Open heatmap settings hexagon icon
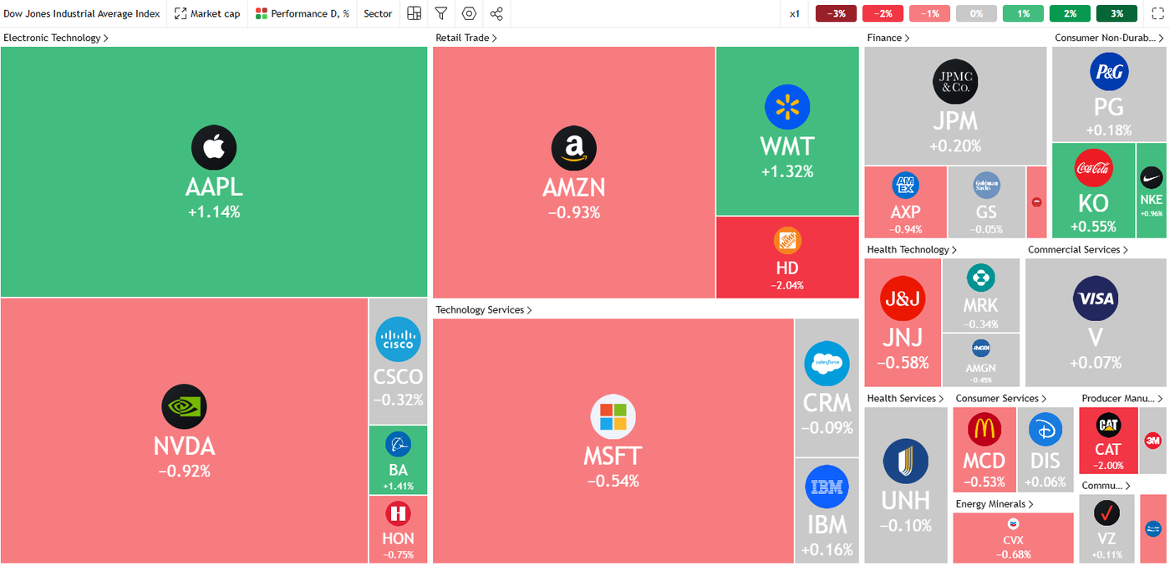Image resolution: width=1170 pixels, height=566 pixels. pos(469,13)
